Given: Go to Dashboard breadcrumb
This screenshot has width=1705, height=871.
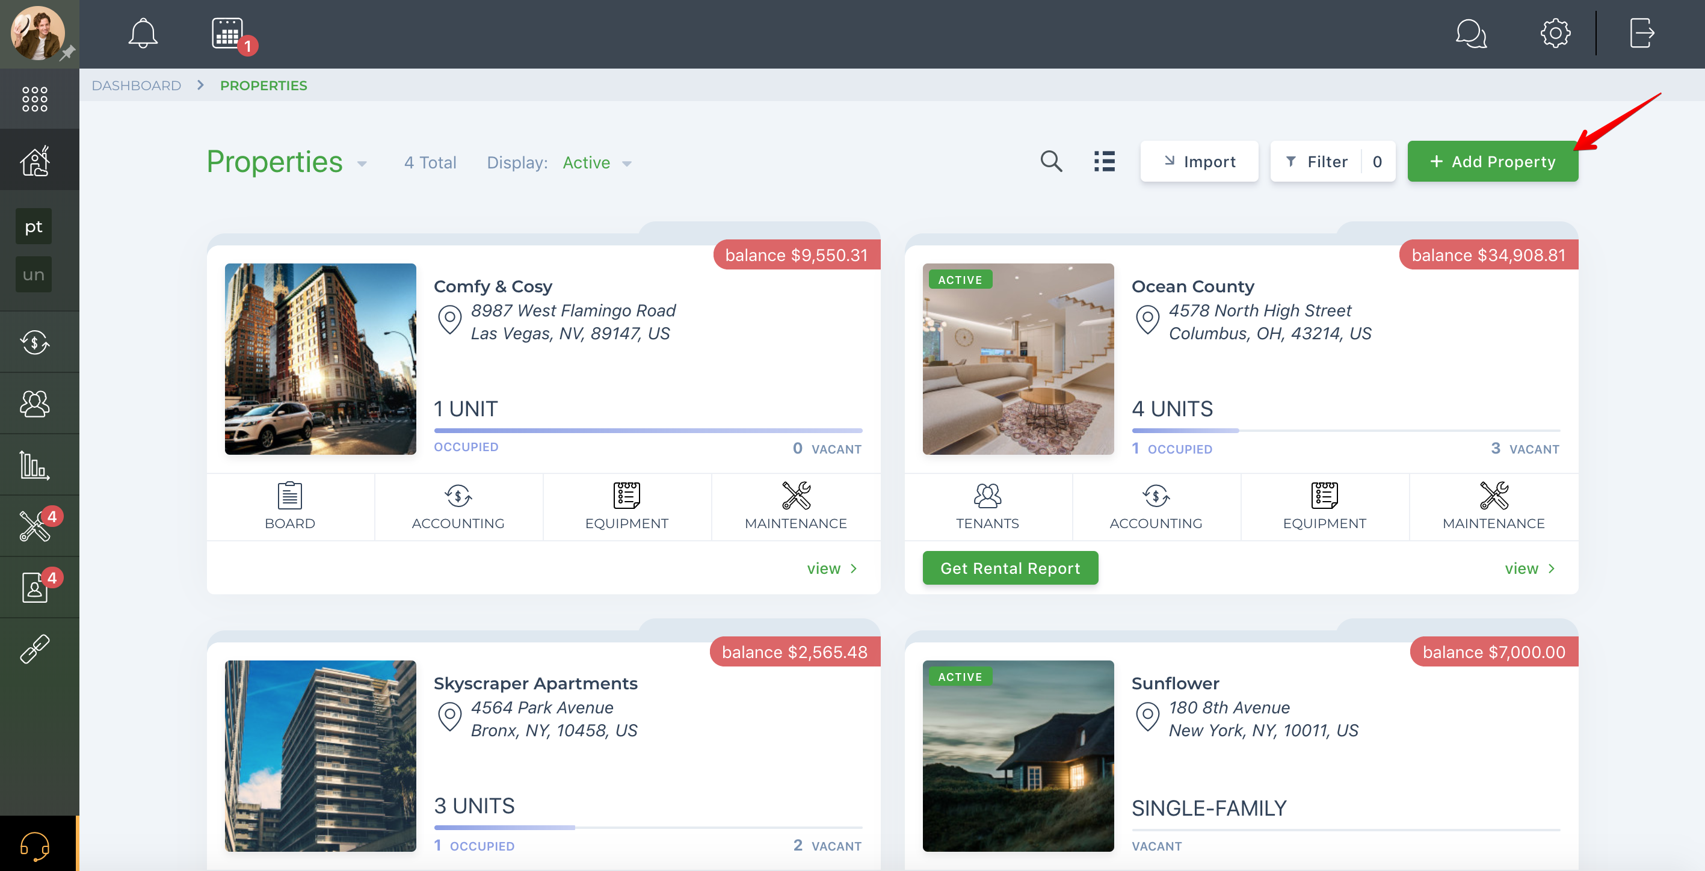Looking at the screenshot, I should coord(137,85).
